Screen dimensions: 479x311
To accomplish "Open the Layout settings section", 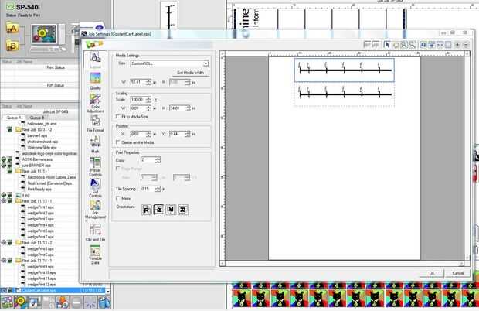I will [x=95, y=60].
